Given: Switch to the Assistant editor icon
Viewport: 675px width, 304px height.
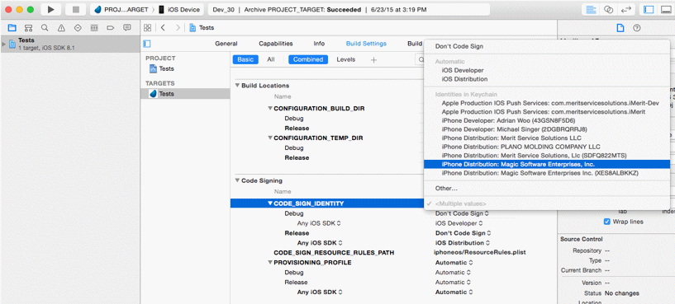Looking at the screenshot, I should pos(608,9).
